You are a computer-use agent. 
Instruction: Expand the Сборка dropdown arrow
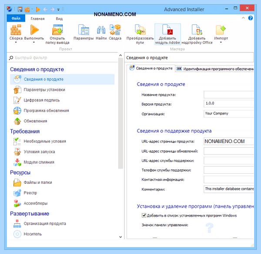pos(16,43)
